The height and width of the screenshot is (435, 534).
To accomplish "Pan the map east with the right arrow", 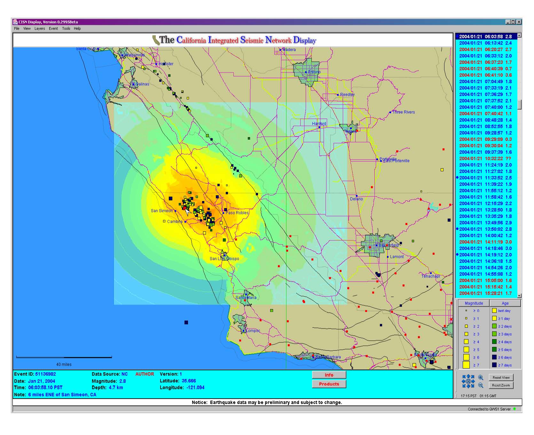I will point(473,381).
